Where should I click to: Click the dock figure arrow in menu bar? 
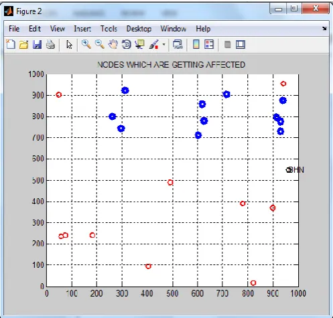tap(324, 28)
